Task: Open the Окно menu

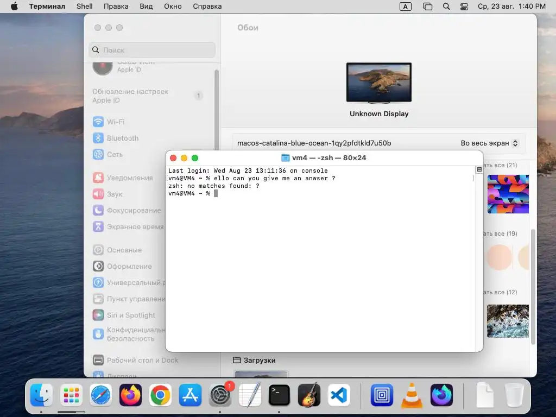Action: (173, 7)
